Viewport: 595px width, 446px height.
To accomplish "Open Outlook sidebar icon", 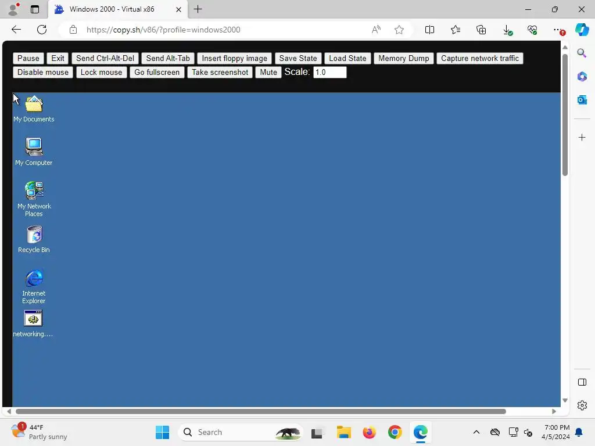I will (x=582, y=100).
